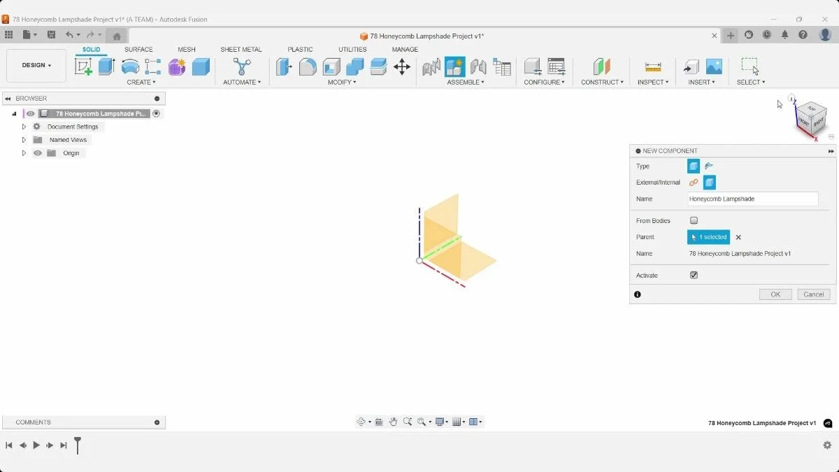
Task: Choose the External component option
Action: [x=694, y=183]
